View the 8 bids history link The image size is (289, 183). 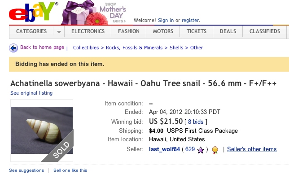(x=197, y=122)
